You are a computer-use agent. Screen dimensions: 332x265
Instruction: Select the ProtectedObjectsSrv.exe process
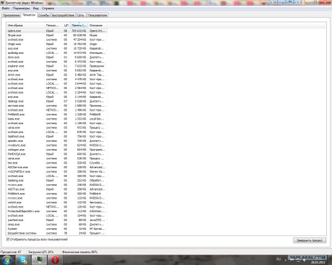(57, 211)
